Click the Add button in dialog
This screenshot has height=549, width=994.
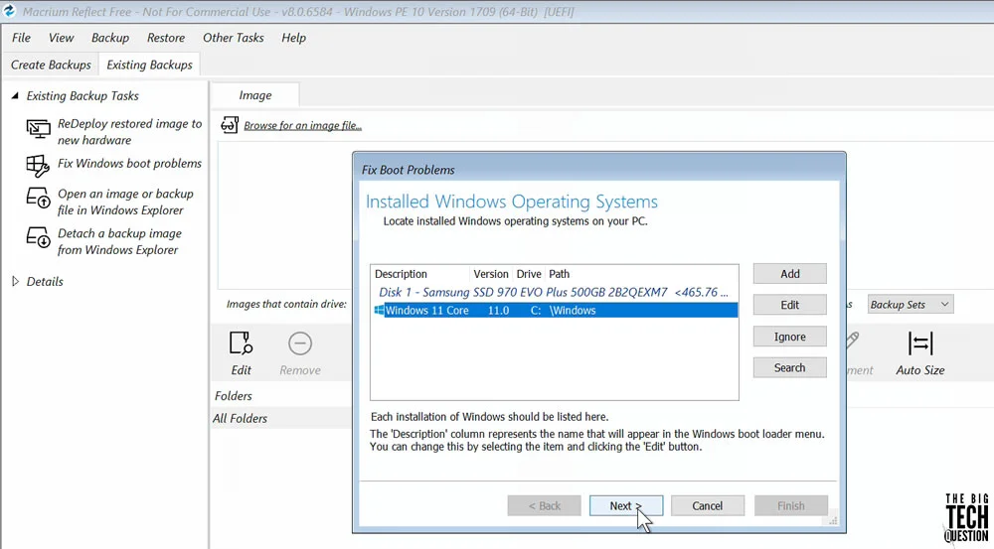pos(790,274)
